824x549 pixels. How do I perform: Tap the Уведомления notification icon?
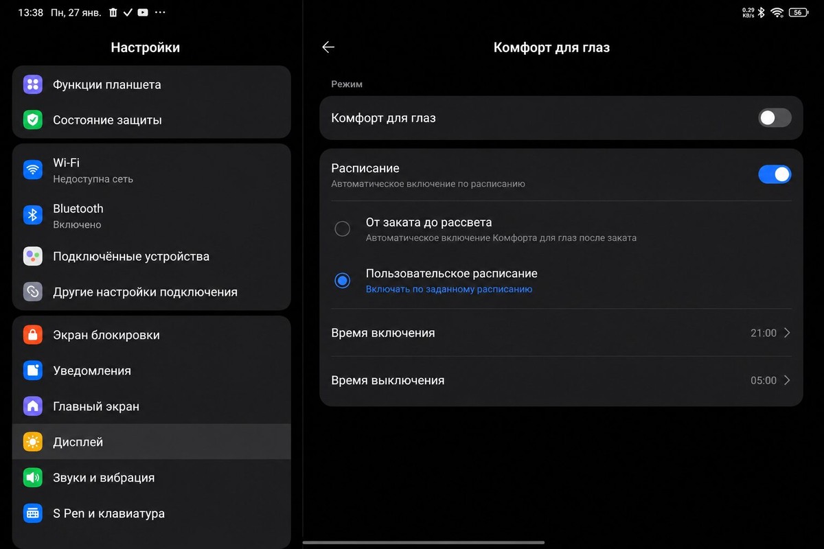(33, 371)
